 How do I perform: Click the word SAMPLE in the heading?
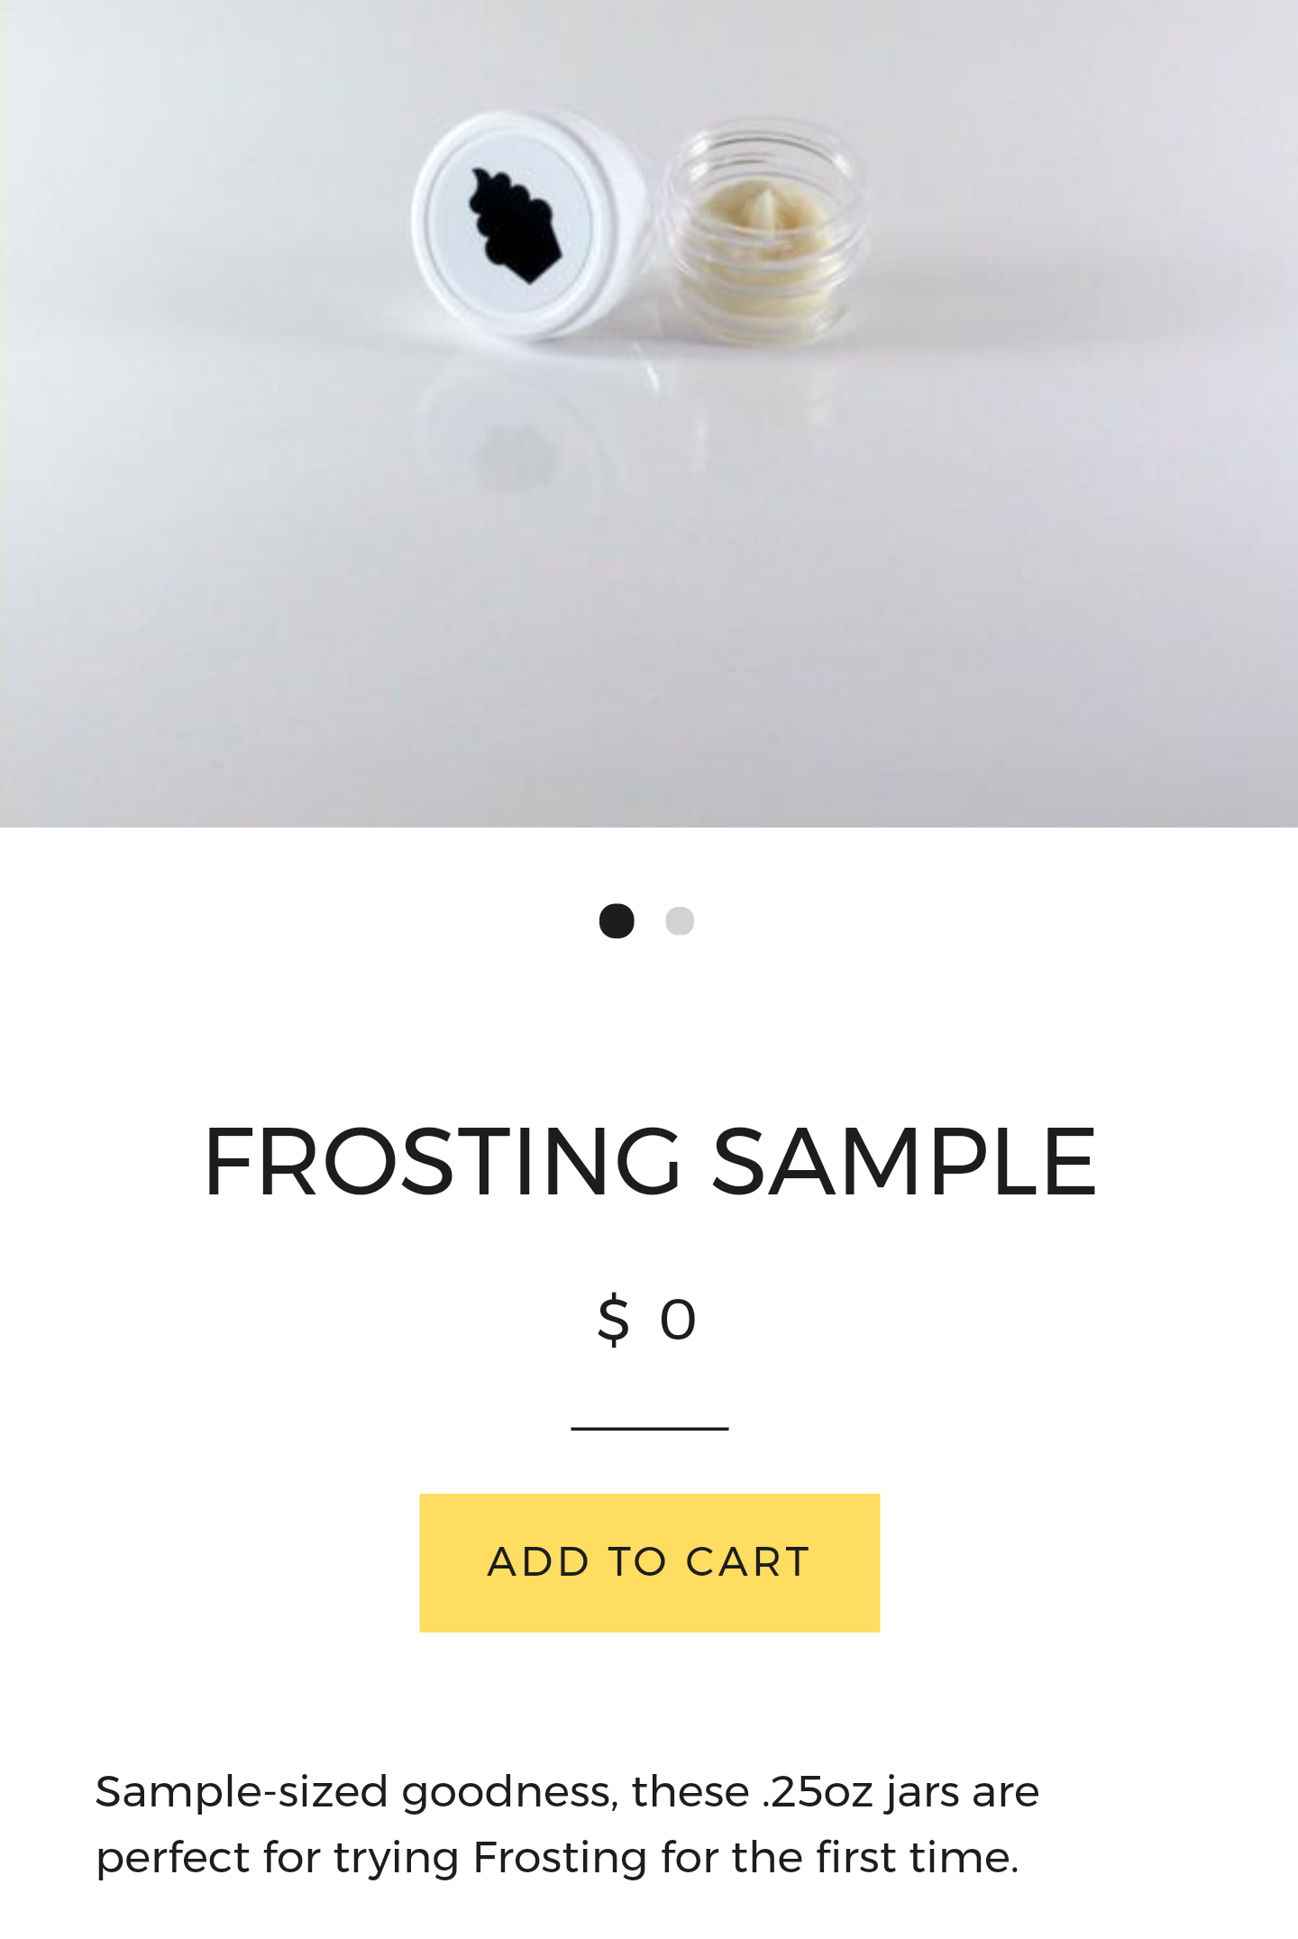(904, 1161)
